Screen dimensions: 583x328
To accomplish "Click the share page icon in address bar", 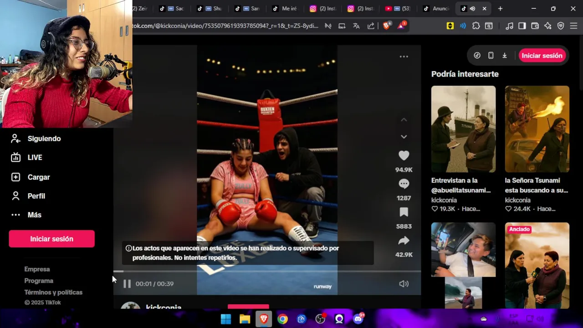I will pos(371,26).
